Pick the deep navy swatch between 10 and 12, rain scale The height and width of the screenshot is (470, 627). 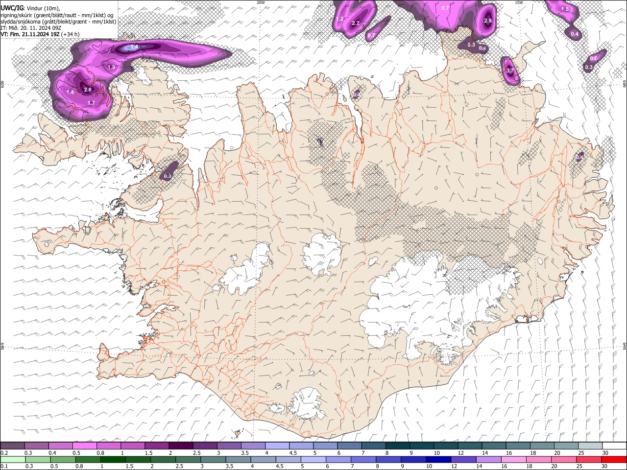pyautogui.click(x=438, y=459)
